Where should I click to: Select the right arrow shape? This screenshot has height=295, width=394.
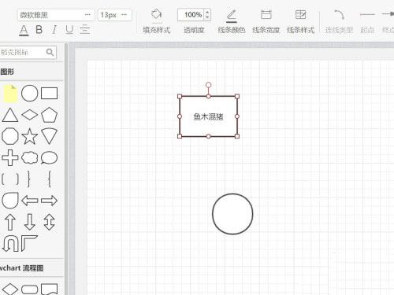pos(50,201)
